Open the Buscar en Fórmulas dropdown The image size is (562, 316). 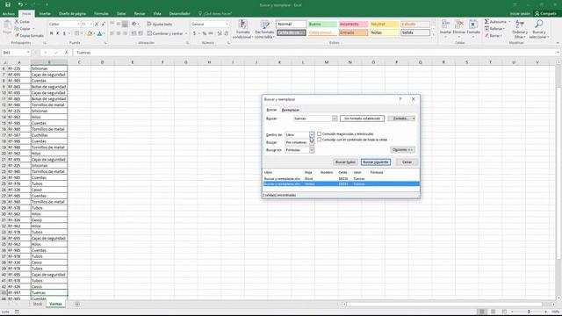[312, 150]
